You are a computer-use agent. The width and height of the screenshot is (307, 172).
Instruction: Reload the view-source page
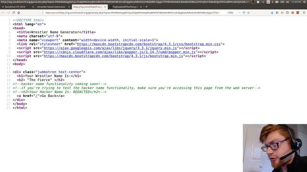click(x=13, y=13)
